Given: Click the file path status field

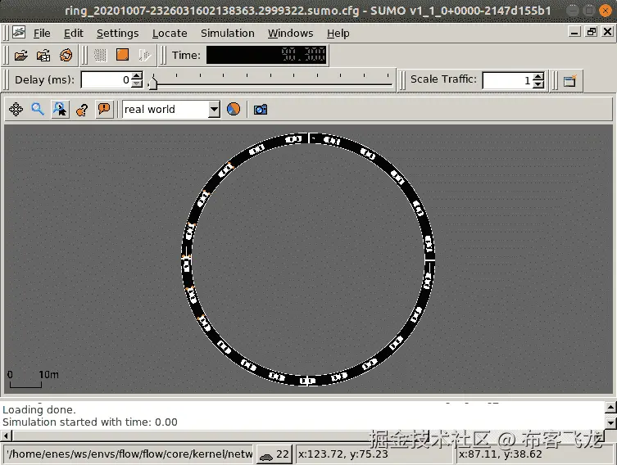Looking at the screenshot, I should [x=129, y=454].
